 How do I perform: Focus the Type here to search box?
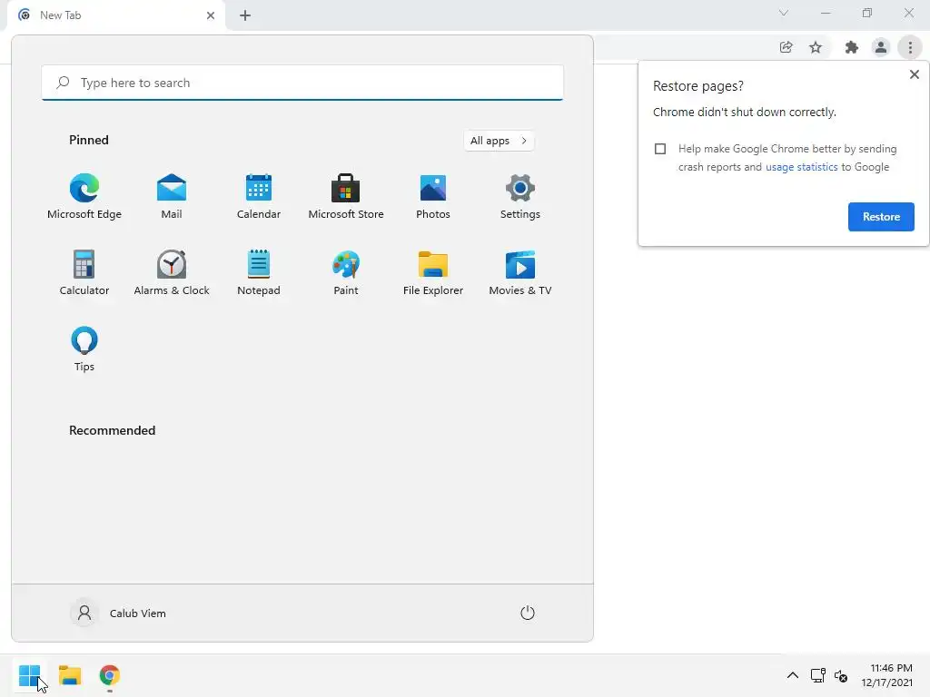(x=302, y=83)
